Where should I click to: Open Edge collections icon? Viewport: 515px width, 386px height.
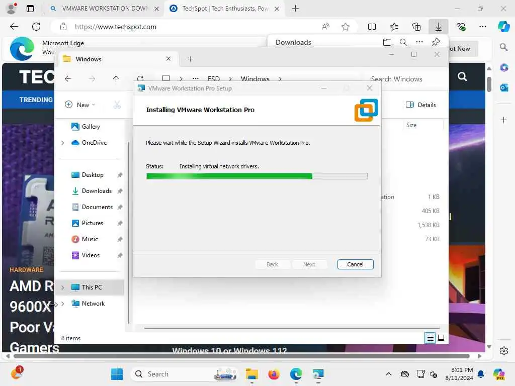416,27
